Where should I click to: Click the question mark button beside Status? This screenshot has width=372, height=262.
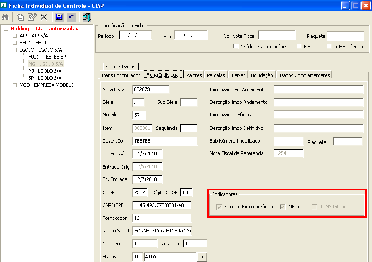click(x=202, y=257)
